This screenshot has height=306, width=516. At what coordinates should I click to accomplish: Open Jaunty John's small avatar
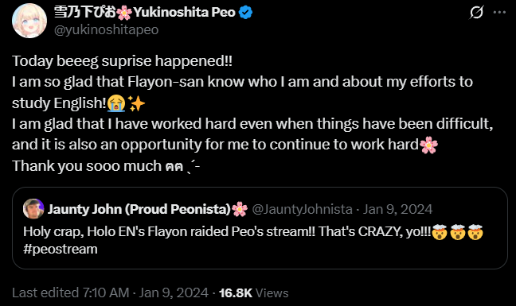coord(33,209)
